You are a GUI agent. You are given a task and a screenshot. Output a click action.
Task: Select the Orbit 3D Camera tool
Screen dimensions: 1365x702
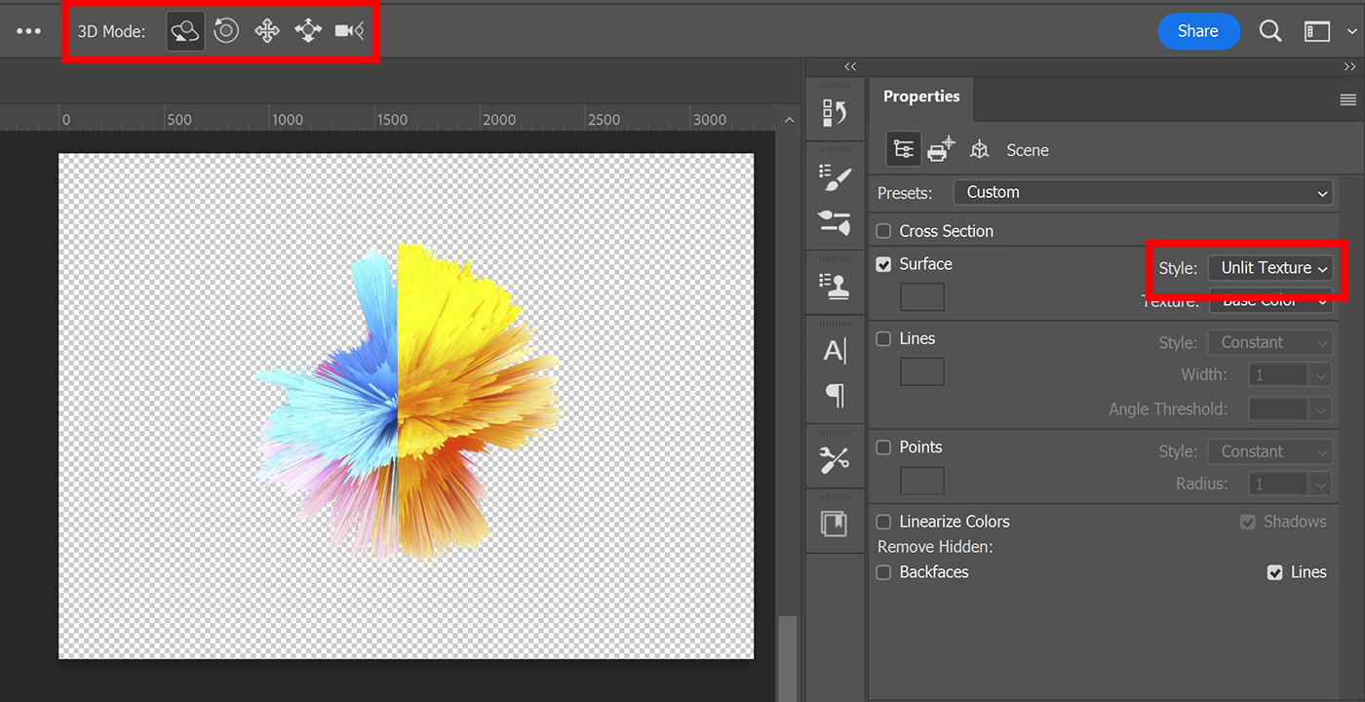(x=184, y=30)
